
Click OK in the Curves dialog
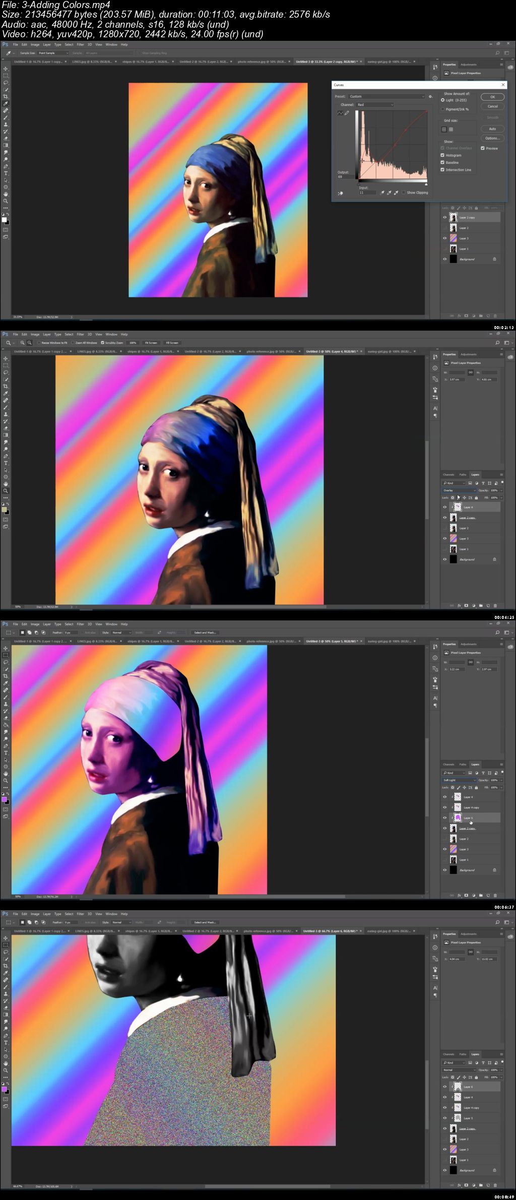click(492, 97)
